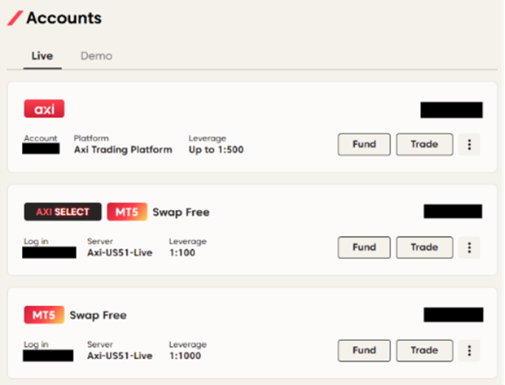Click the MT5 badge beside Axi Select
The width and height of the screenshot is (505, 385).
127,212
